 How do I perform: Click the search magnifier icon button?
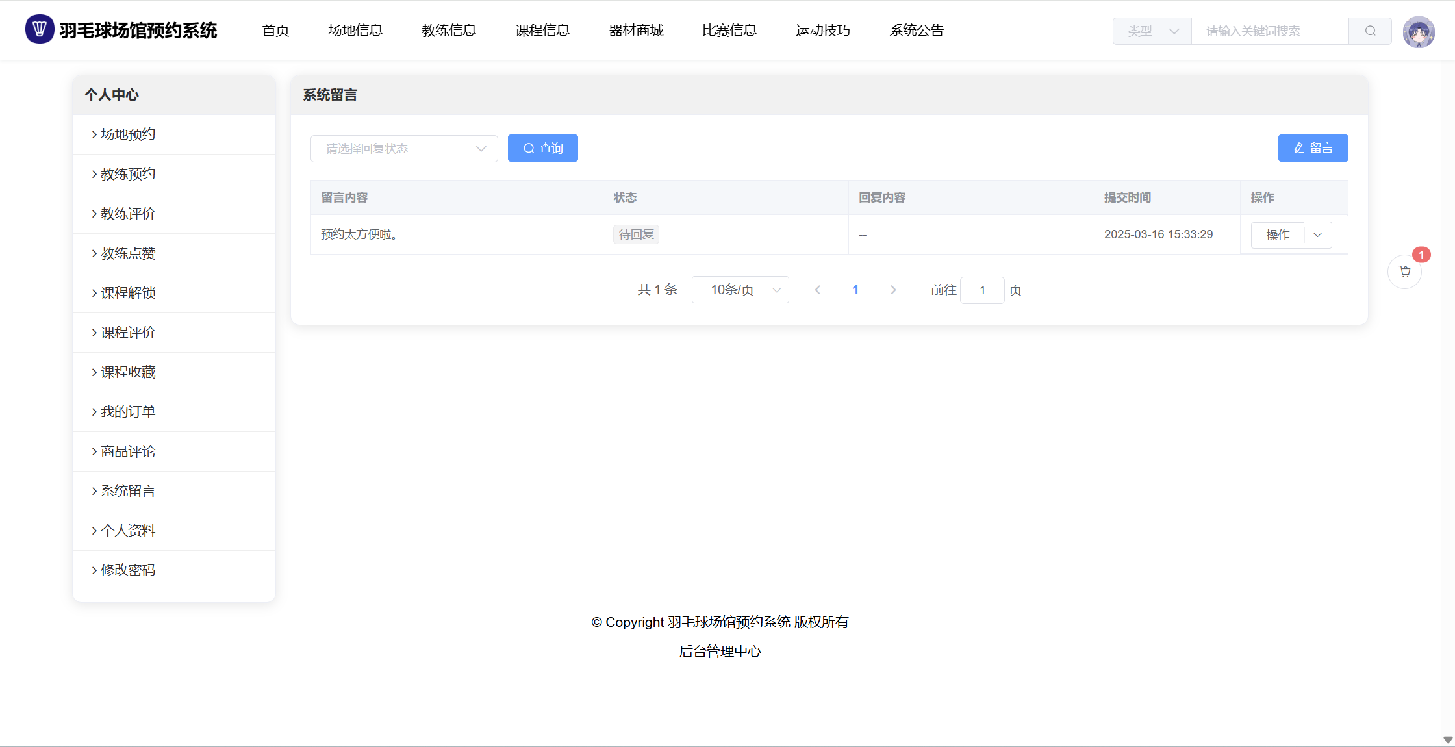[1370, 31]
